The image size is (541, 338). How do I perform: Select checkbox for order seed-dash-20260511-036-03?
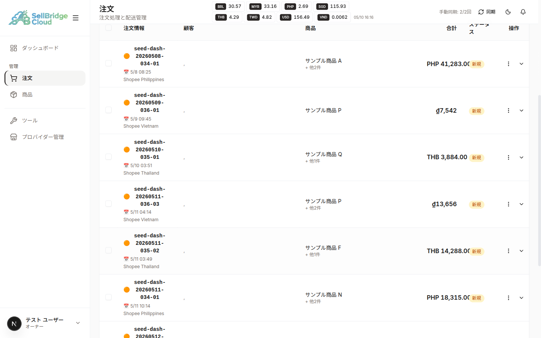click(x=109, y=204)
